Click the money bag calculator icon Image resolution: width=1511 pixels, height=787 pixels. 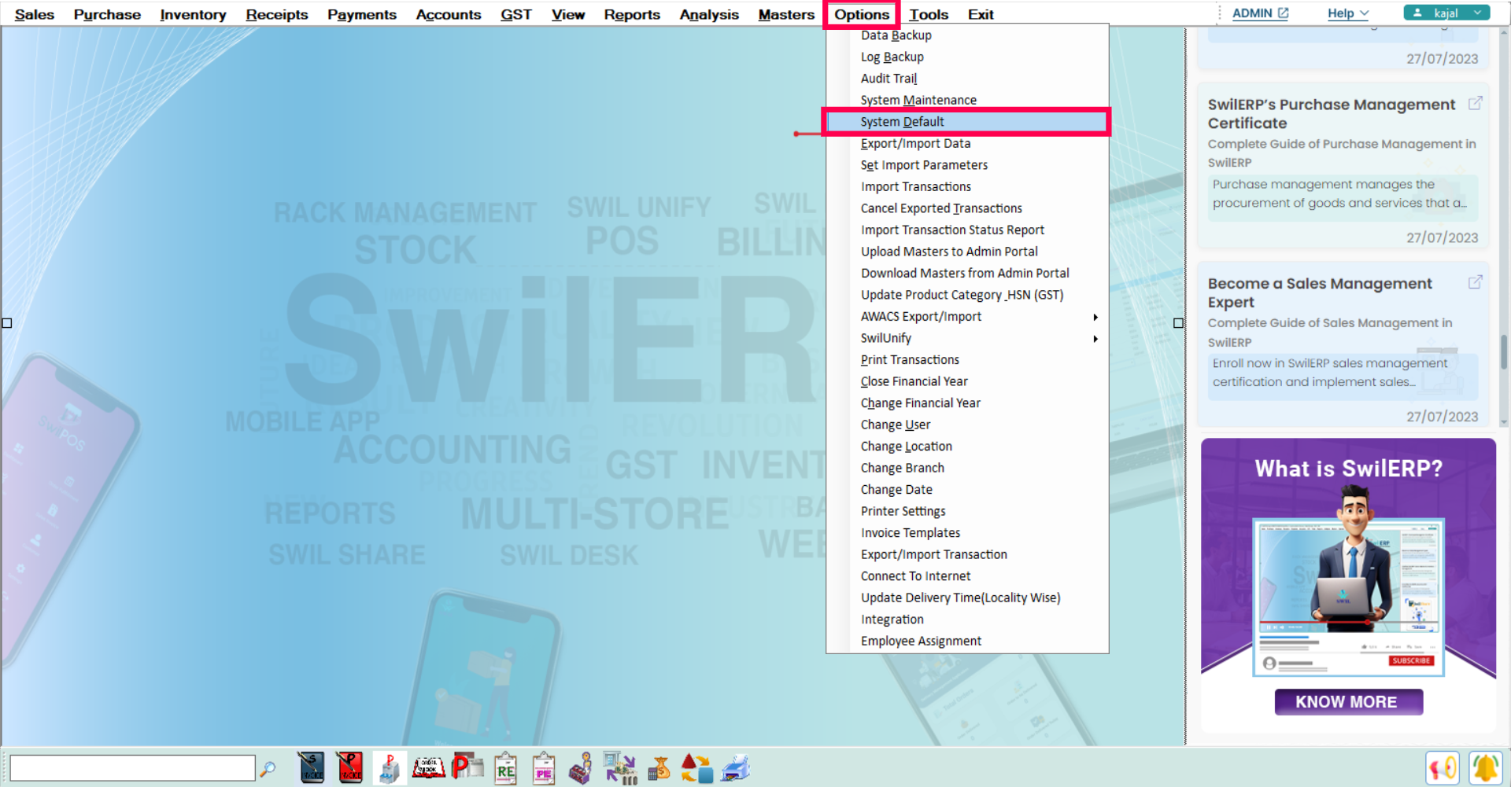659,768
